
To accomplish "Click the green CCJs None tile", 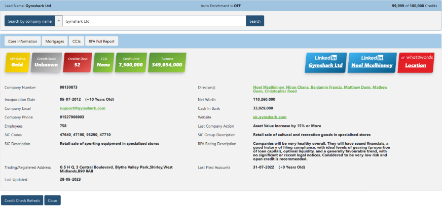I will (103, 62).
